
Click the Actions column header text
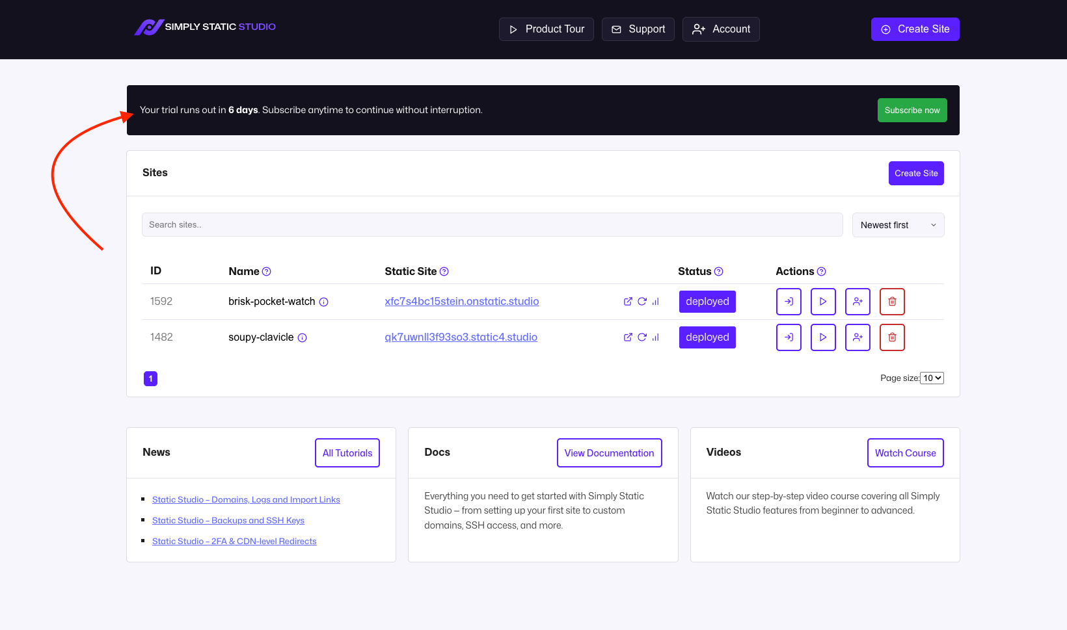795,272
